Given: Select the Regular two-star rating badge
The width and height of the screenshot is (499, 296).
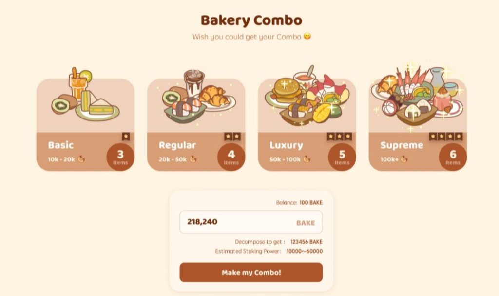Looking at the screenshot, I should (232, 137).
